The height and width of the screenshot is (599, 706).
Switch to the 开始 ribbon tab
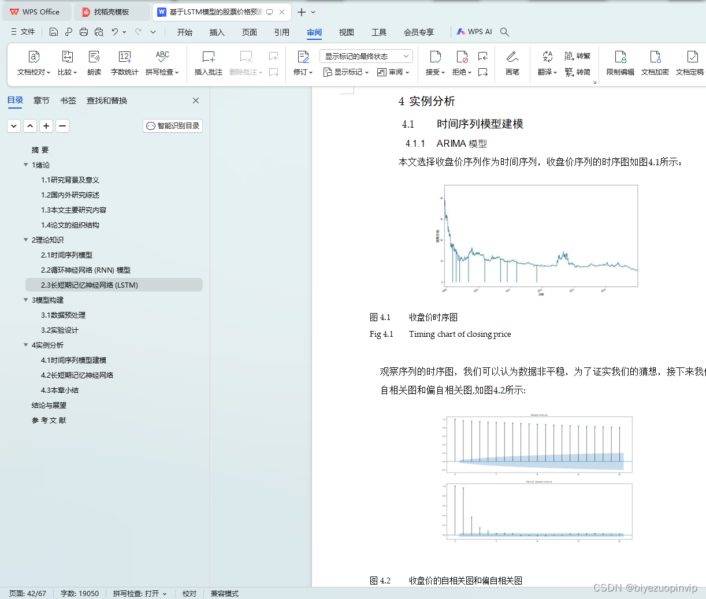[185, 32]
